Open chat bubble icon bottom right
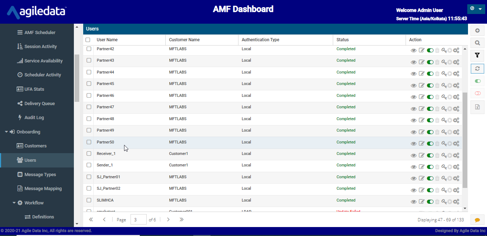This screenshot has width=487, height=236. point(477,220)
